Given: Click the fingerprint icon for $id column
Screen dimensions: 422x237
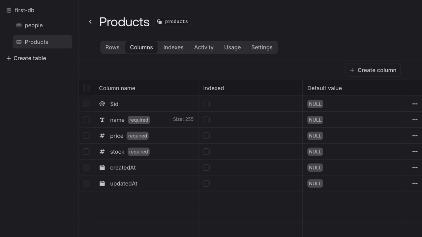Looking at the screenshot, I should coord(102,104).
